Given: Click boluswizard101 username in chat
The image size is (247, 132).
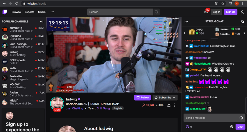Looking at the screenshot, I should pos(199,97).
